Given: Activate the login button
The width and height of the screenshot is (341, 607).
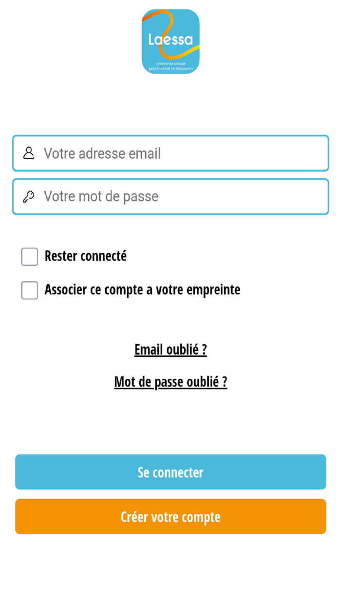Looking at the screenshot, I should (170, 472).
